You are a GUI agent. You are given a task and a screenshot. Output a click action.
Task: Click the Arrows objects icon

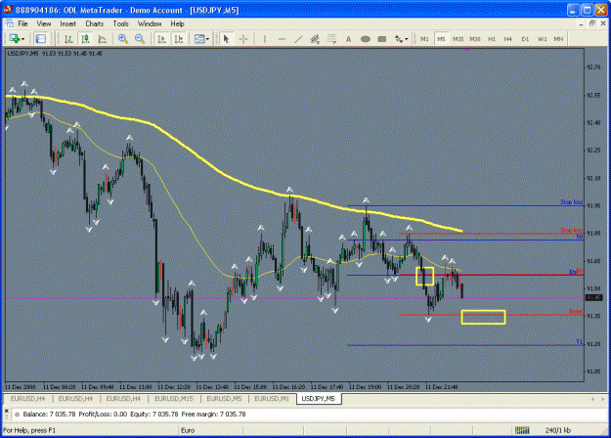[399, 38]
